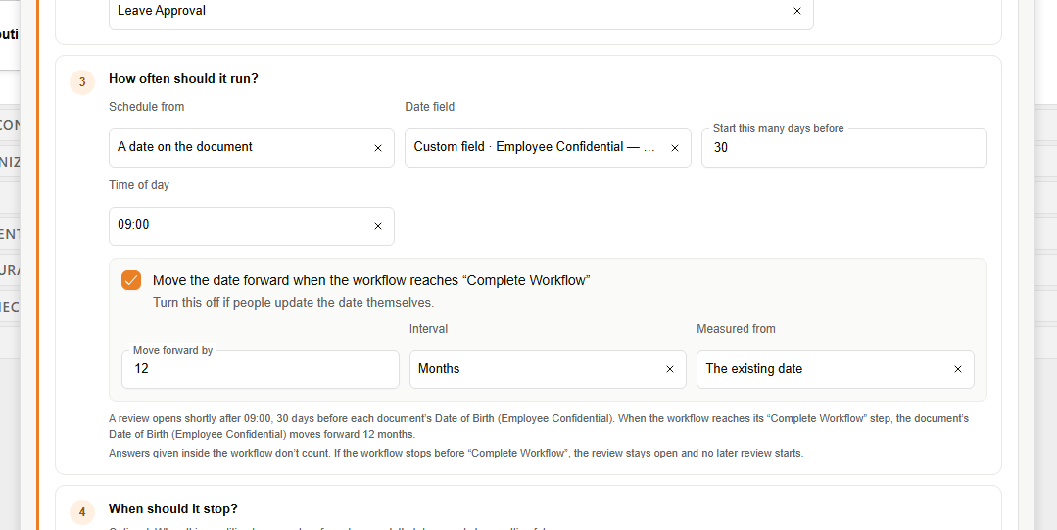
Task: Click the step 3 number badge
Action: coord(82,82)
